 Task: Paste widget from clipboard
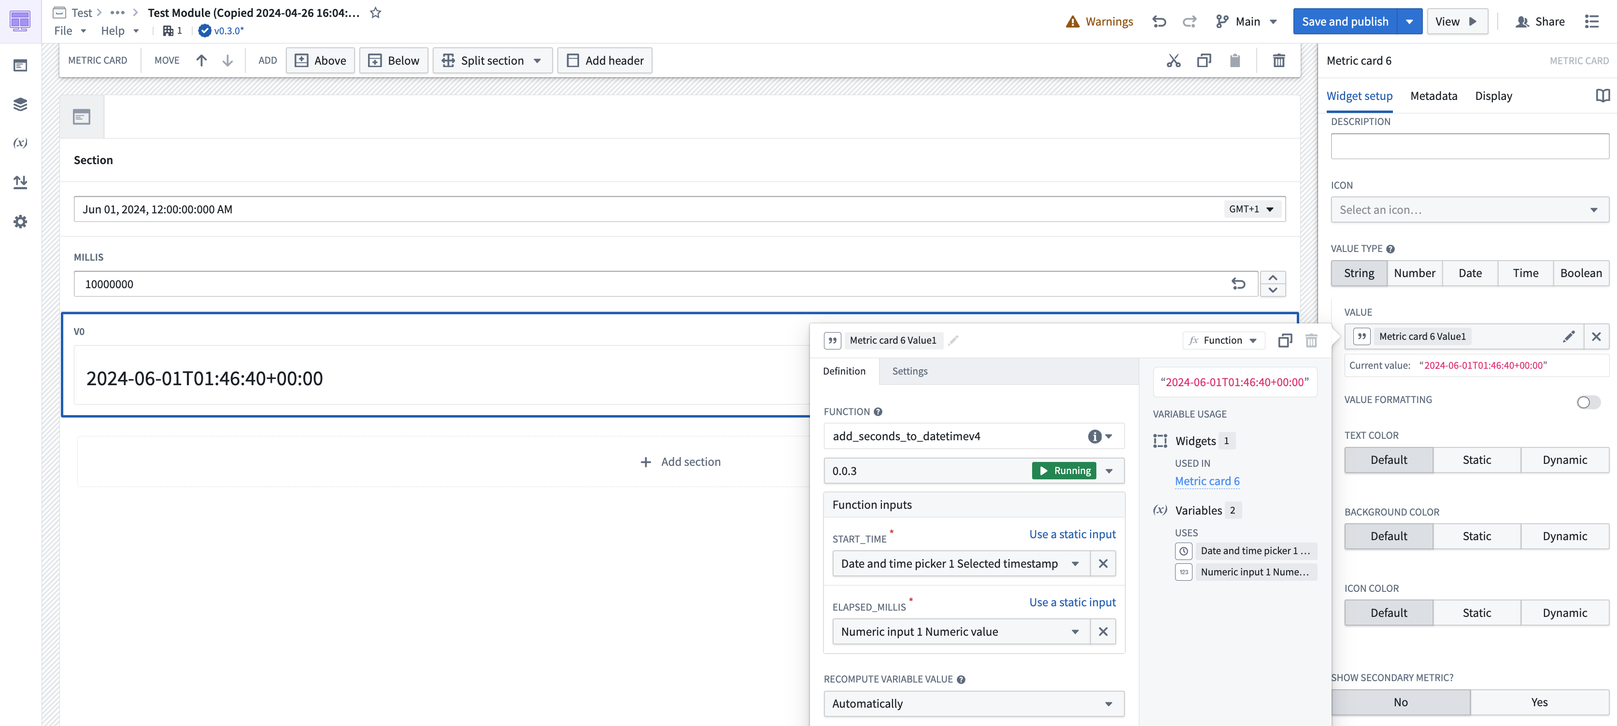pyautogui.click(x=1234, y=60)
